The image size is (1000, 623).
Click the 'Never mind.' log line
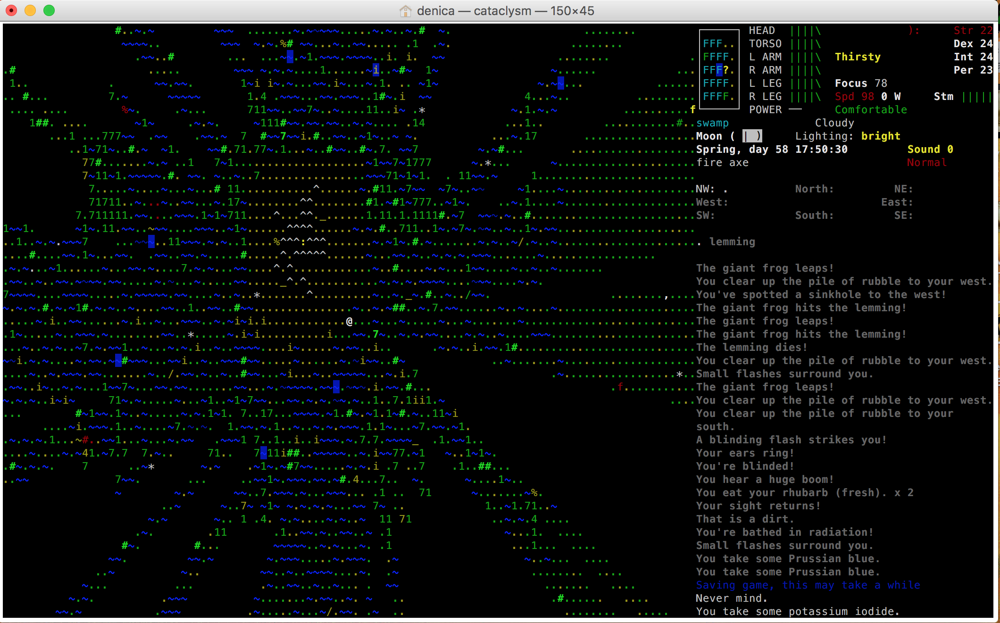tap(732, 598)
